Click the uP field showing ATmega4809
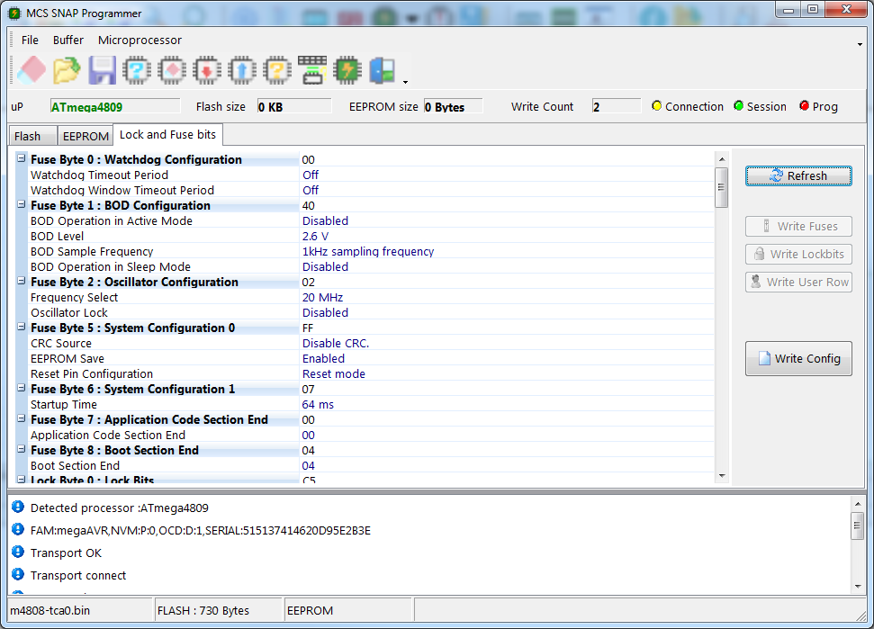Image resolution: width=874 pixels, height=629 pixels. tap(115, 106)
